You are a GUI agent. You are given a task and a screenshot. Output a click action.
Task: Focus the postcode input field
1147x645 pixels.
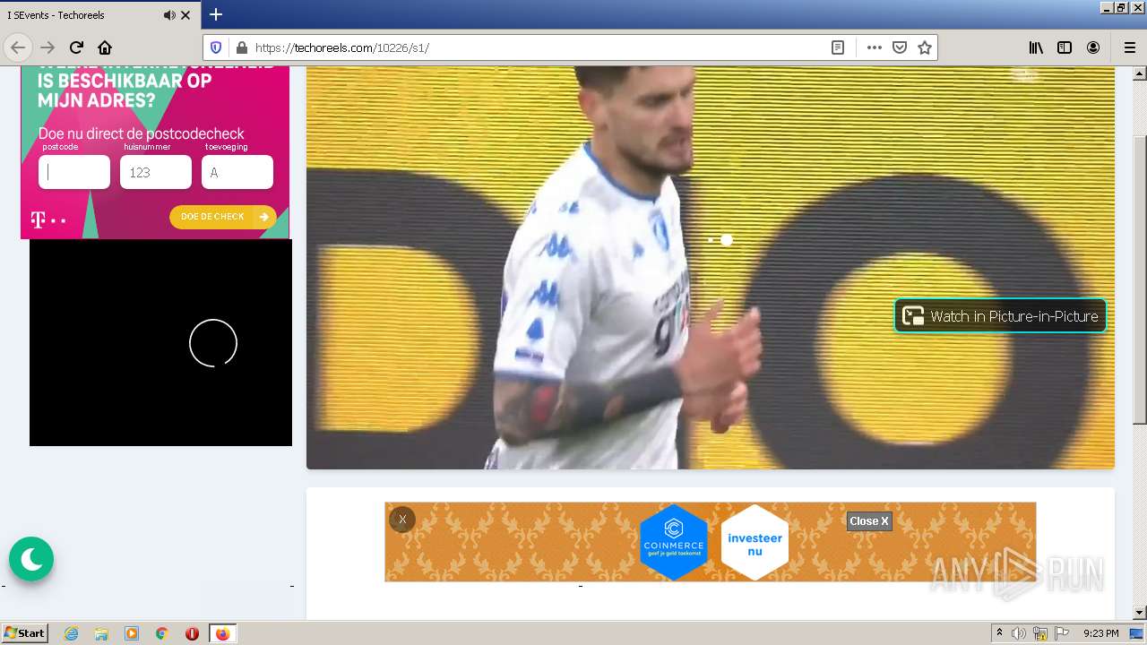(x=74, y=172)
